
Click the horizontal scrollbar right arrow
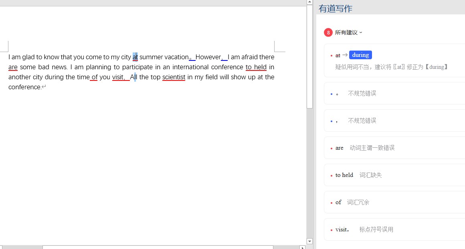[302, 247]
